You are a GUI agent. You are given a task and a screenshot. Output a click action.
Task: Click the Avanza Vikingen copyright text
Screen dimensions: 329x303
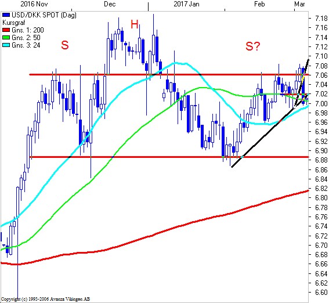[x=45, y=299]
